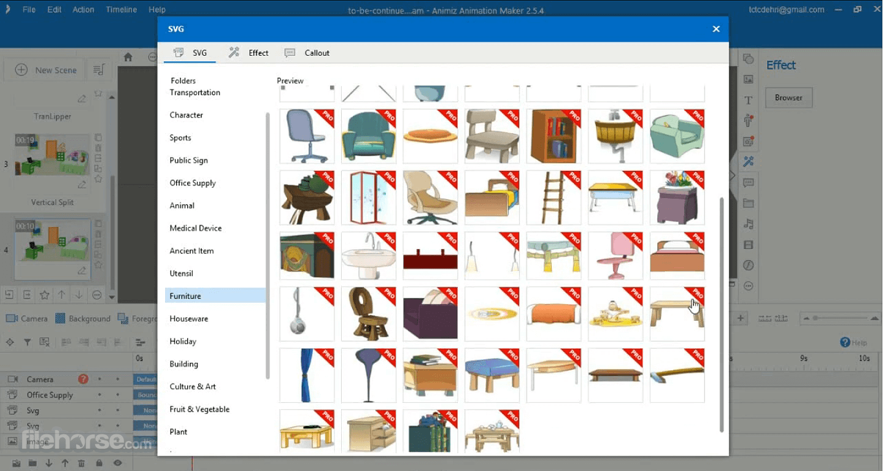Select the Houseware folder
This screenshot has height=471, width=883.
(x=189, y=319)
